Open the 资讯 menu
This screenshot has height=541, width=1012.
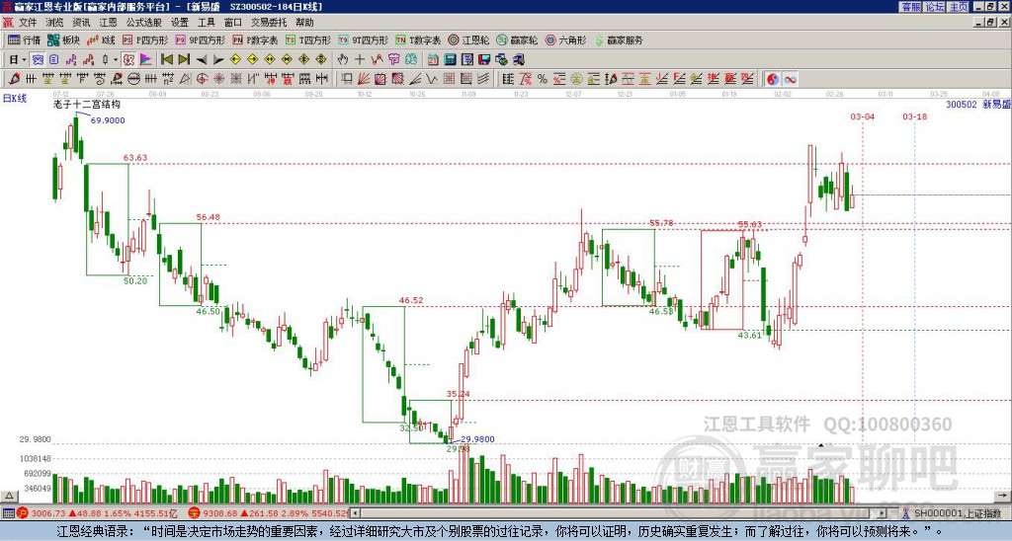click(81, 23)
